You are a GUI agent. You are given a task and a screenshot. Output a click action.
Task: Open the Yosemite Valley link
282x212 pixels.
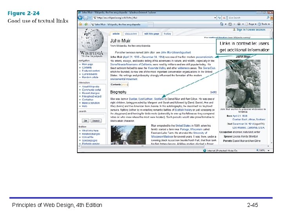pyautogui.click(x=157, y=68)
